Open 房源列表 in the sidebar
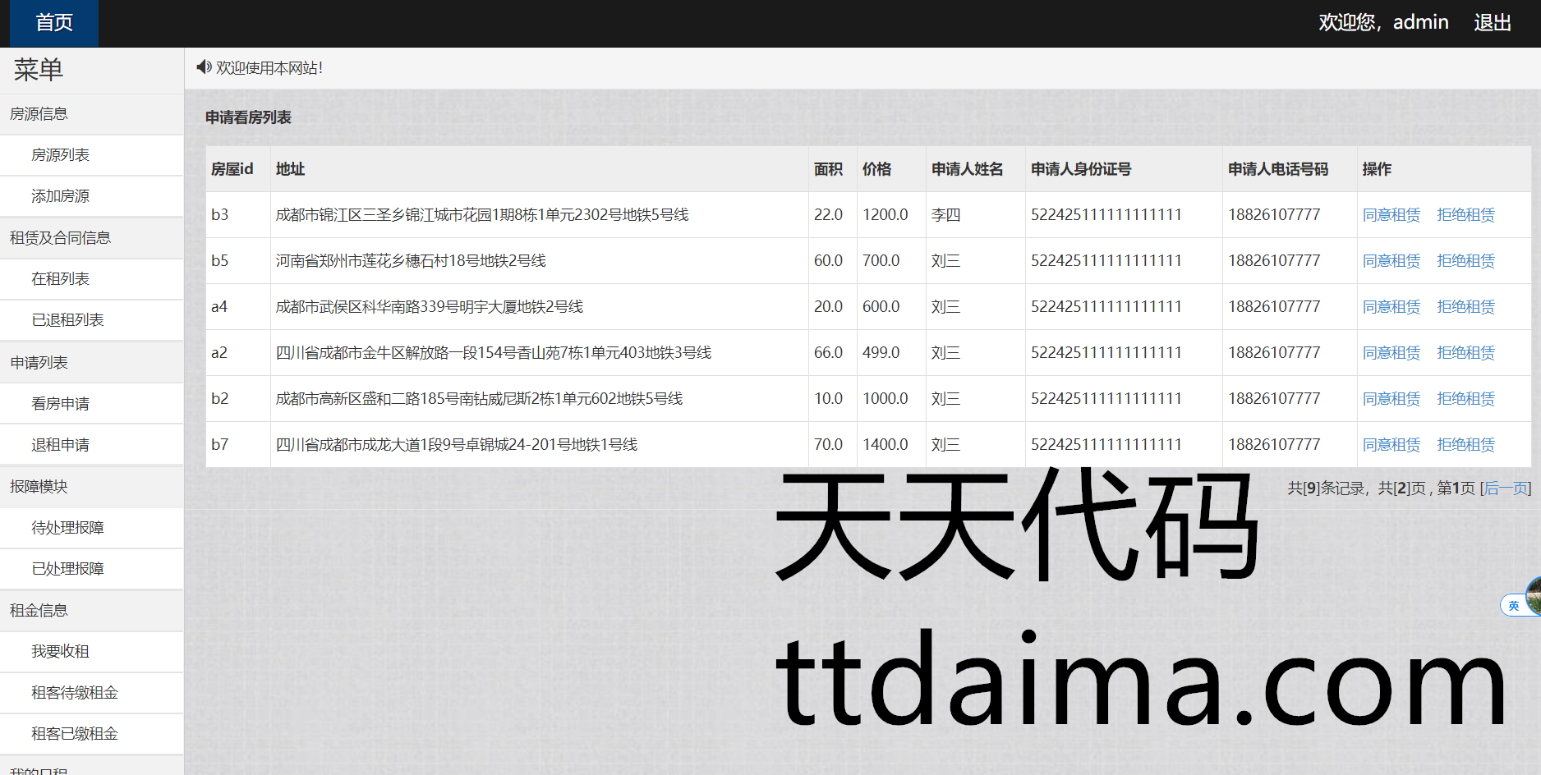1541x775 pixels. (x=60, y=155)
